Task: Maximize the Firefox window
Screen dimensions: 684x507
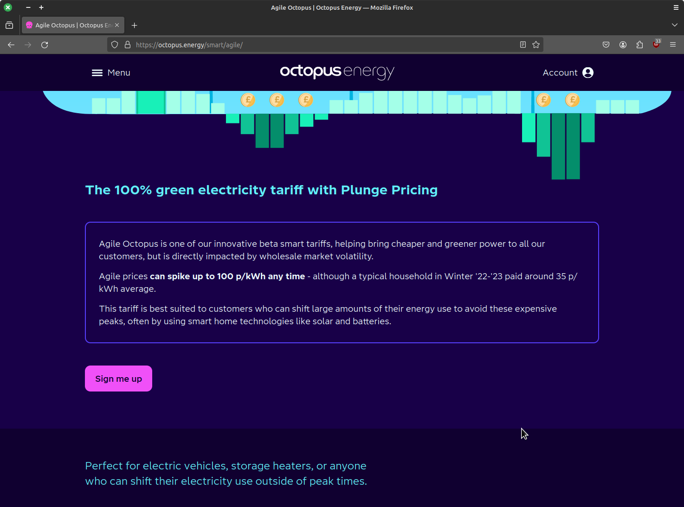Action: 41,7
